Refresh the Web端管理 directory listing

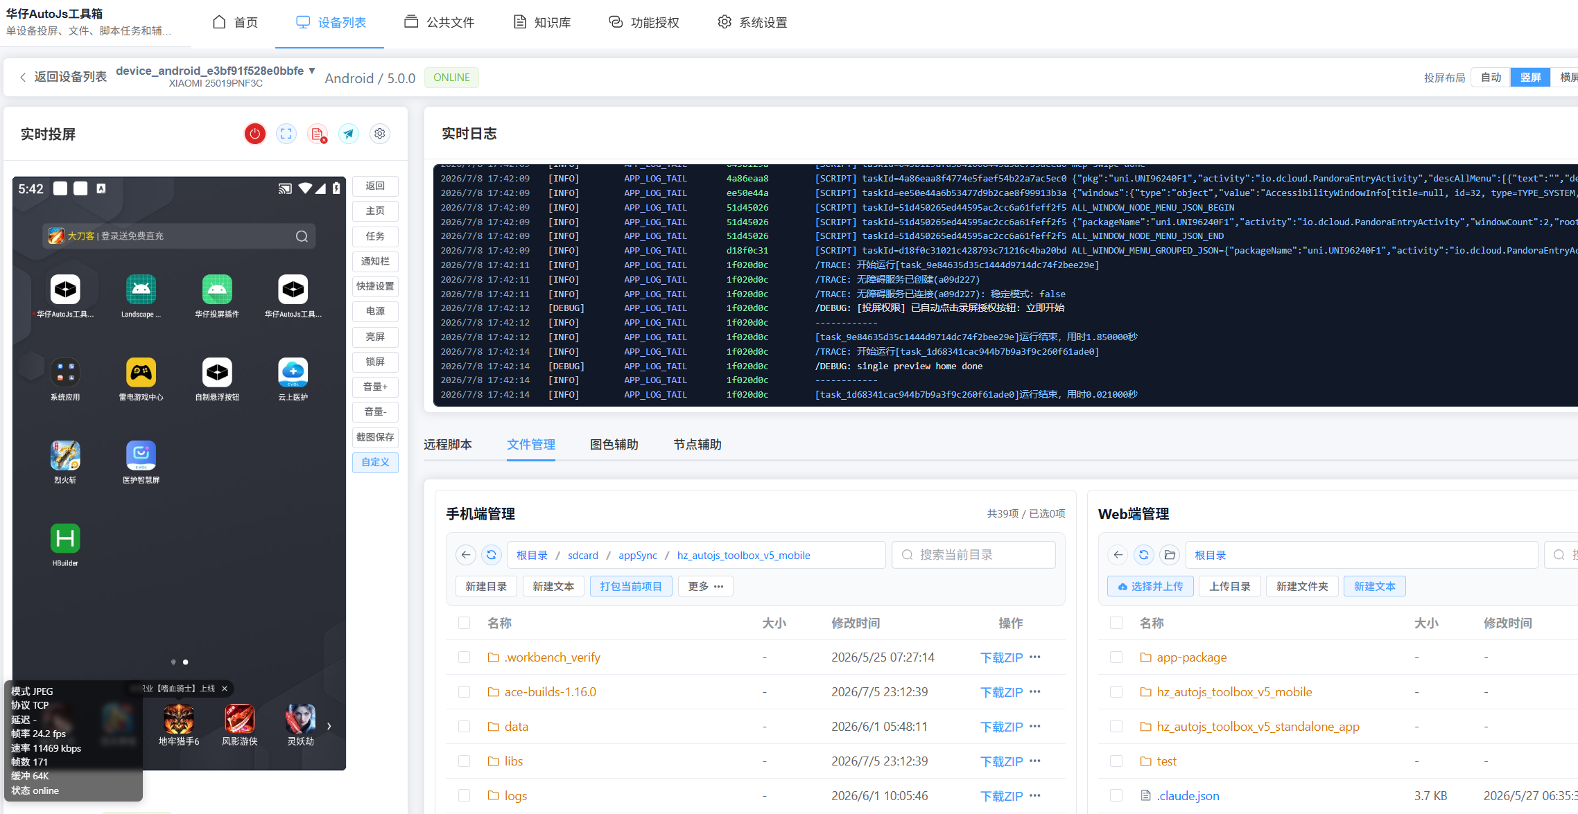click(1144, 555)
